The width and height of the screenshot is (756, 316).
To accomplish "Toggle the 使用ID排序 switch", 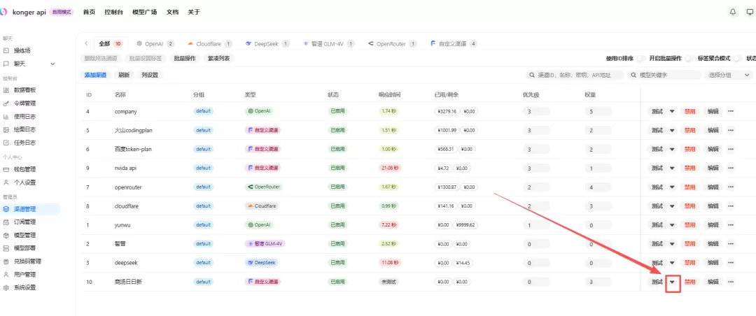I will tap(640, 59).
